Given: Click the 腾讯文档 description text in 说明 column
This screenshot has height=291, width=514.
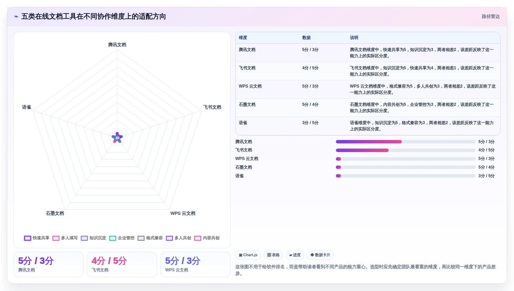Looking at the screenshot, I should click(422, 53).
